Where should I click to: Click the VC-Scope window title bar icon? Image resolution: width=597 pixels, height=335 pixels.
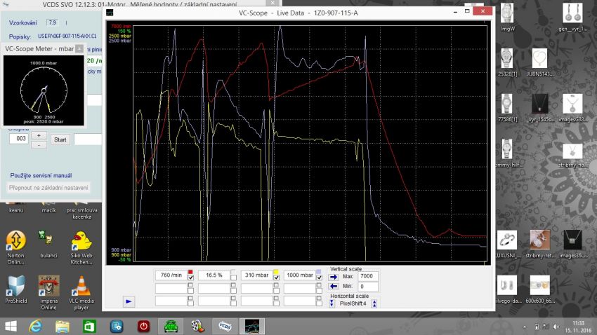pyautogui.click(x=110, y=13)
